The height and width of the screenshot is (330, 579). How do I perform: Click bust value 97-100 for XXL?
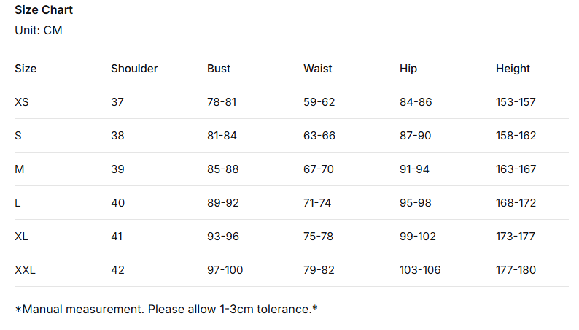click(225, 270)
